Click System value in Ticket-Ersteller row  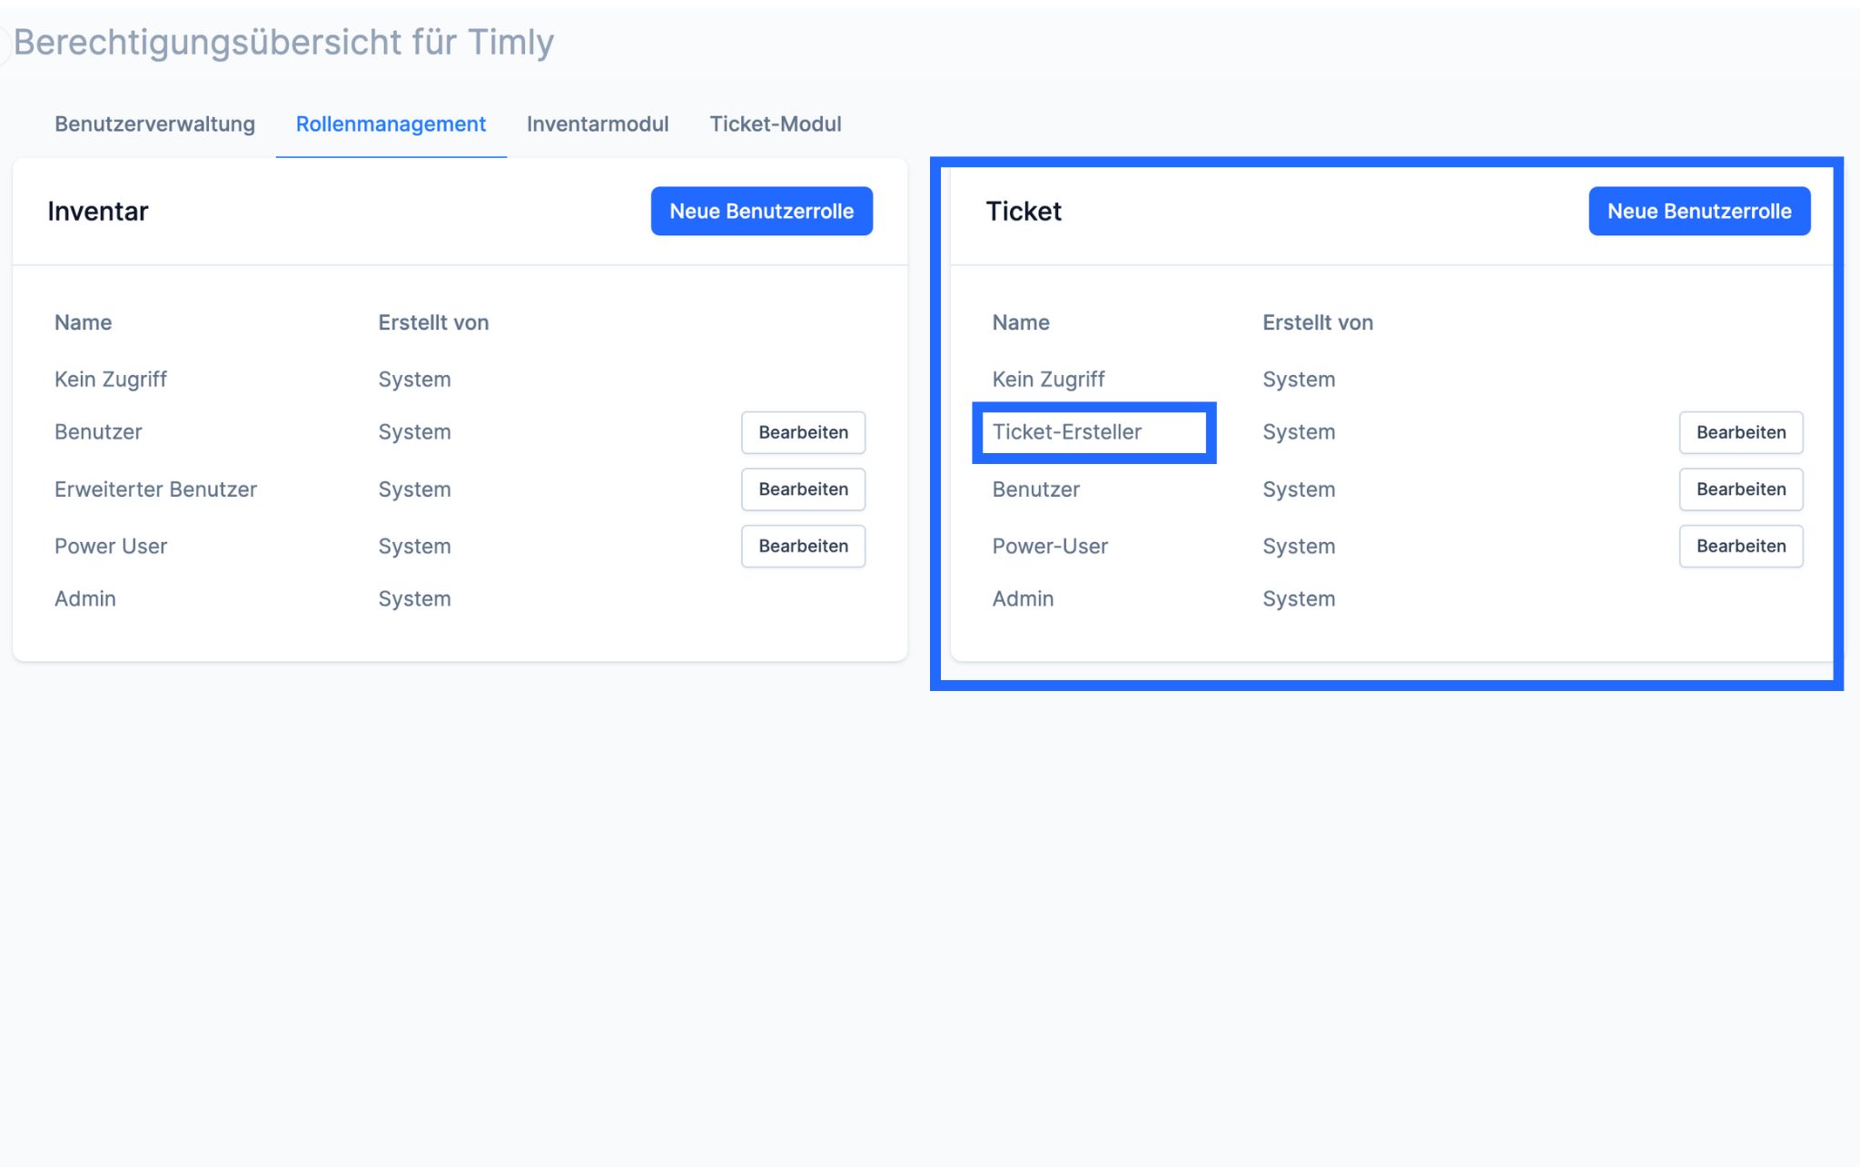pos(1299,431)
